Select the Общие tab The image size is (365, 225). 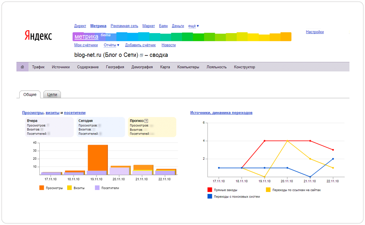[x=30, y=94]
